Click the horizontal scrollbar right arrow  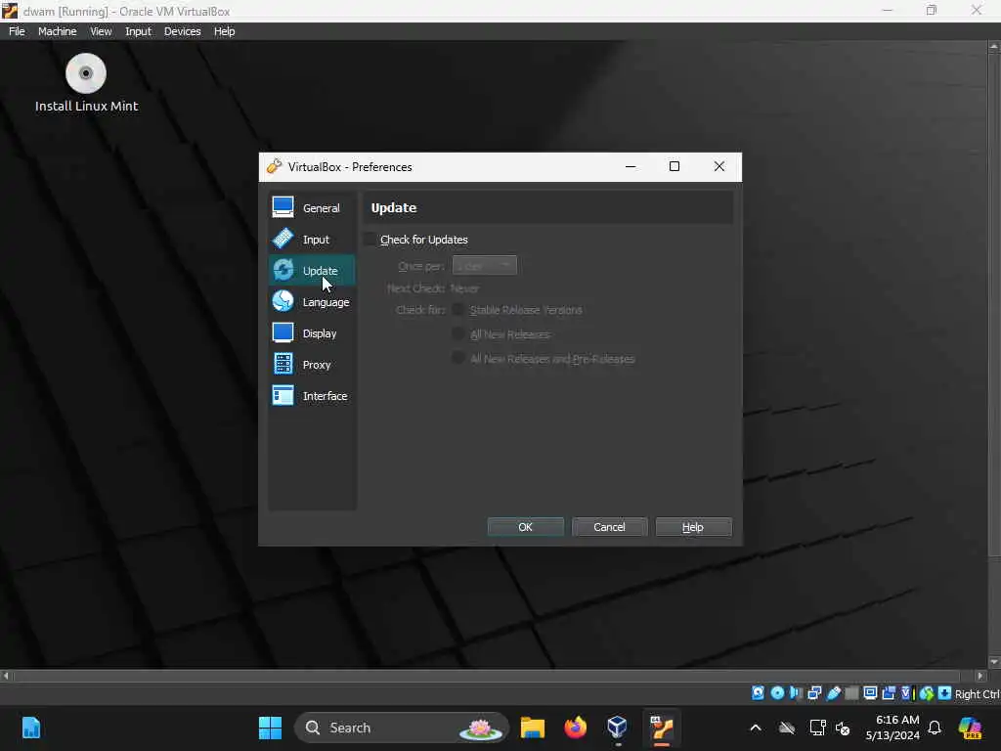point(980,675)
